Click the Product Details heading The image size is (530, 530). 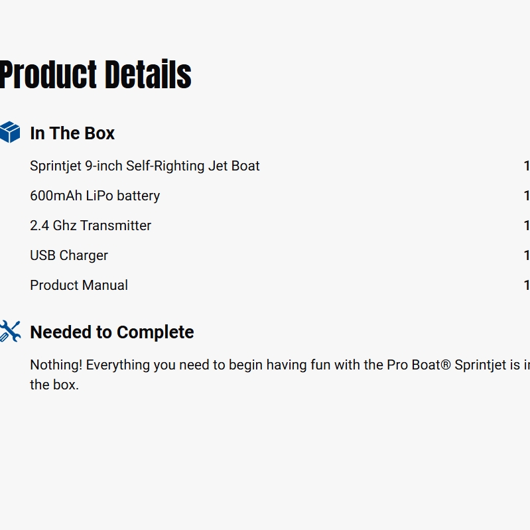click(95, 74)
